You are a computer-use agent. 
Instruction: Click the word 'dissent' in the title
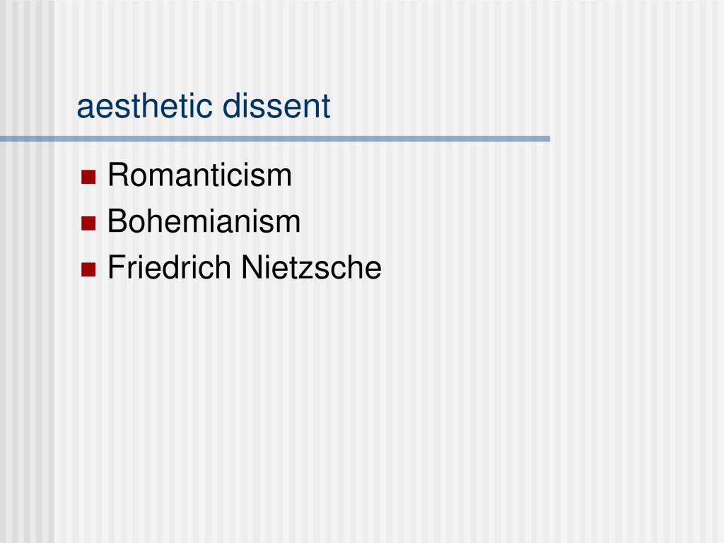point(276,106)
